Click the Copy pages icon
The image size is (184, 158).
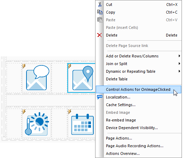pos(100,12)
